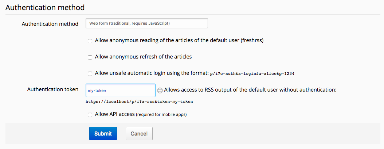Click the example login format code text
The height and width of the screenshot is (149, 384).
click(x=252, y=74)
